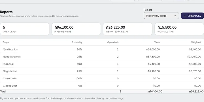Select the Closed Won stage row label
The height and width of the screenshot is (102, 204).
tap(10, 78)
